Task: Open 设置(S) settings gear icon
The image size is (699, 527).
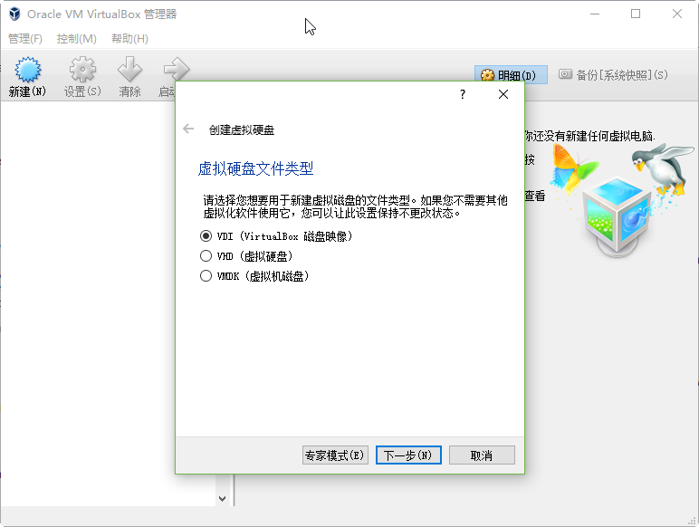Action: click(82, 70)
